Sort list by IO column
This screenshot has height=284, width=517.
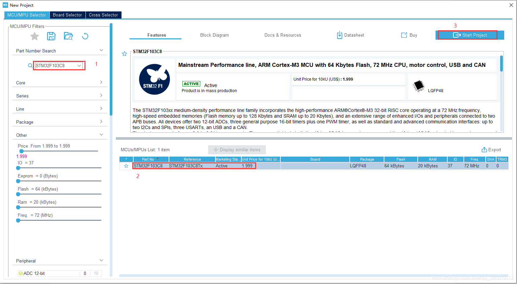pyautogui.click(x=455, y=159)
